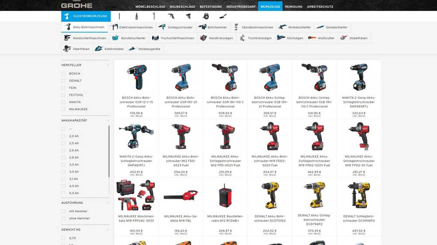The width and height of the screenshot is (437, 245).
Task: Open the clamp tools category icon
Action: click(154, 16)
